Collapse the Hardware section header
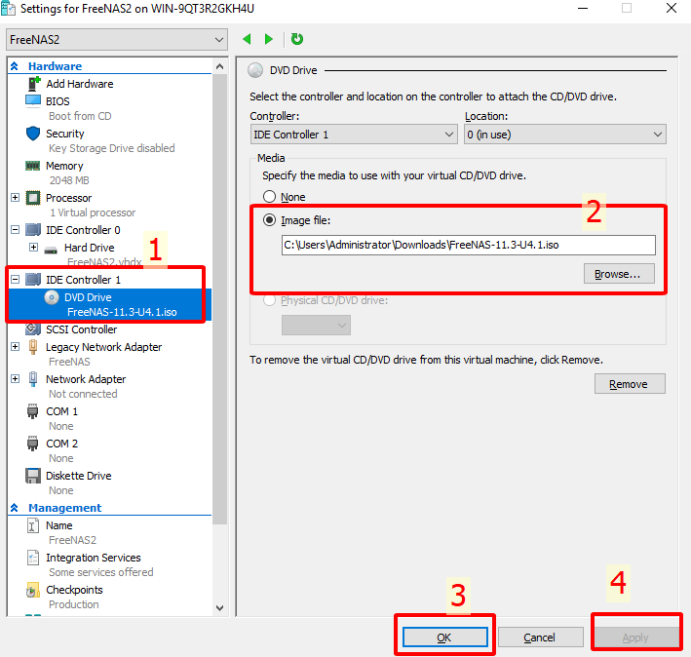 coord(15,66)
